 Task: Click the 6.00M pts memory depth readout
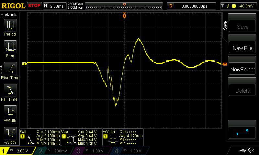click(75, 7)
